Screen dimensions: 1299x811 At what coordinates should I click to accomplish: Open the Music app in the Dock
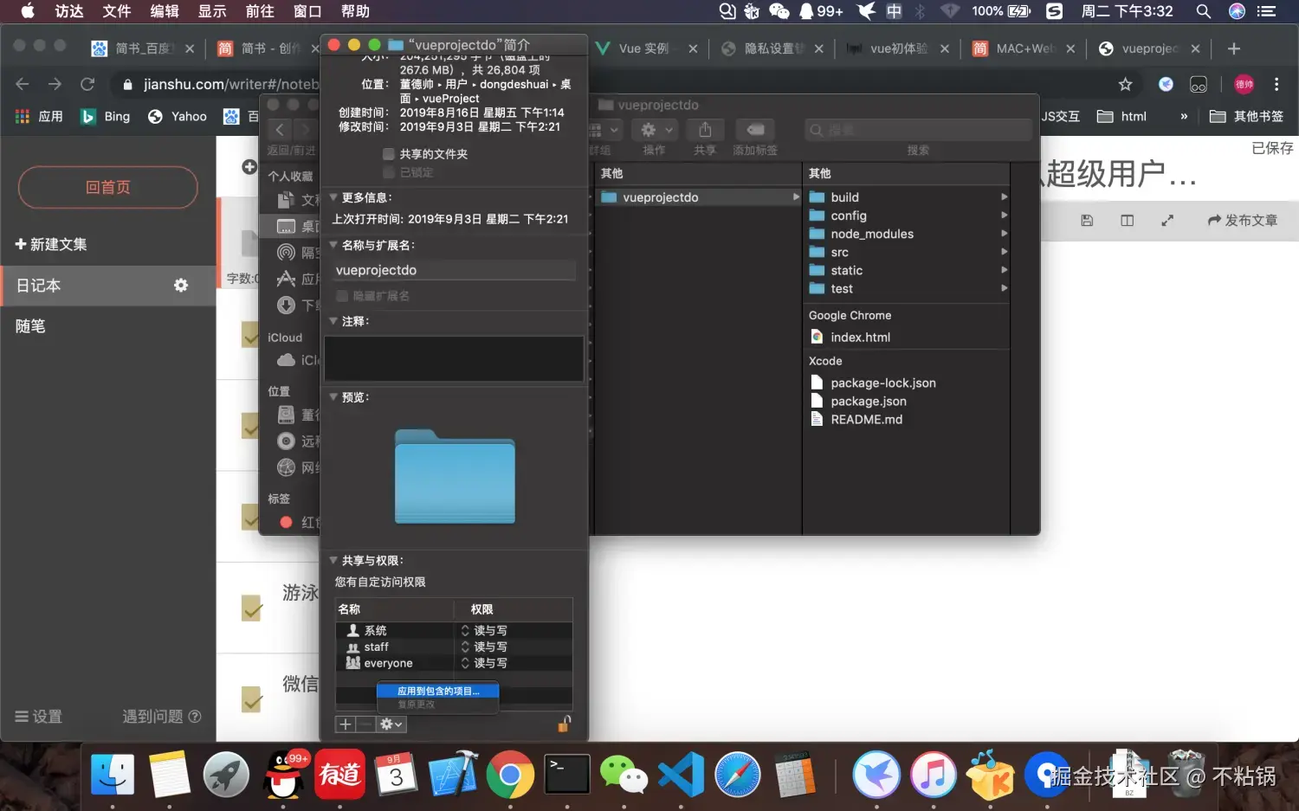point(933,775)
